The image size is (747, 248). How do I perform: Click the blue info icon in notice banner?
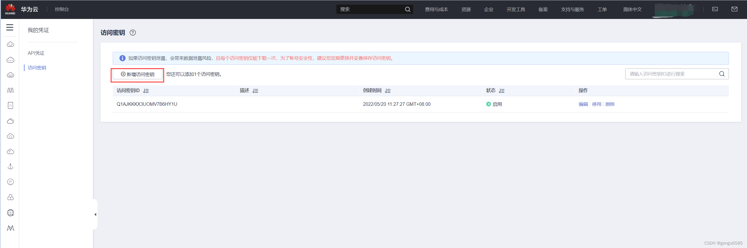point(122,58)
